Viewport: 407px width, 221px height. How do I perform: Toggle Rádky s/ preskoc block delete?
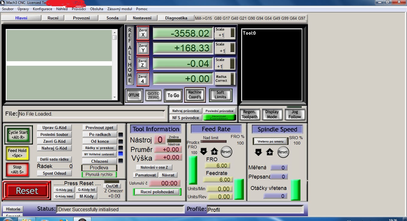coord(100,148)
